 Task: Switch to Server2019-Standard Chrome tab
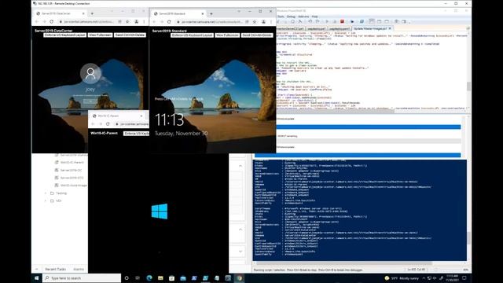click(x=178, y=14)
